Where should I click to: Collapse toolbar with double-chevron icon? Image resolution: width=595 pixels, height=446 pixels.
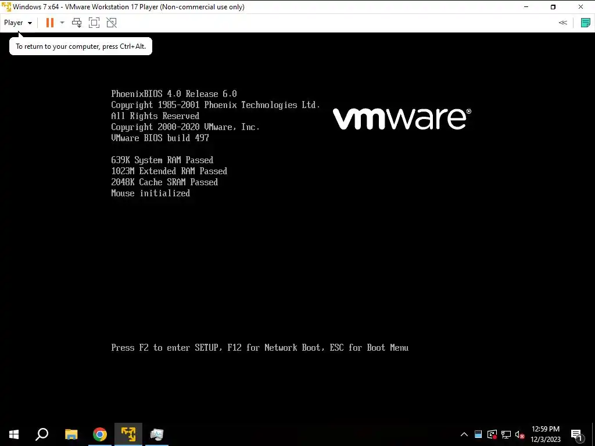[x=562, y=23]
